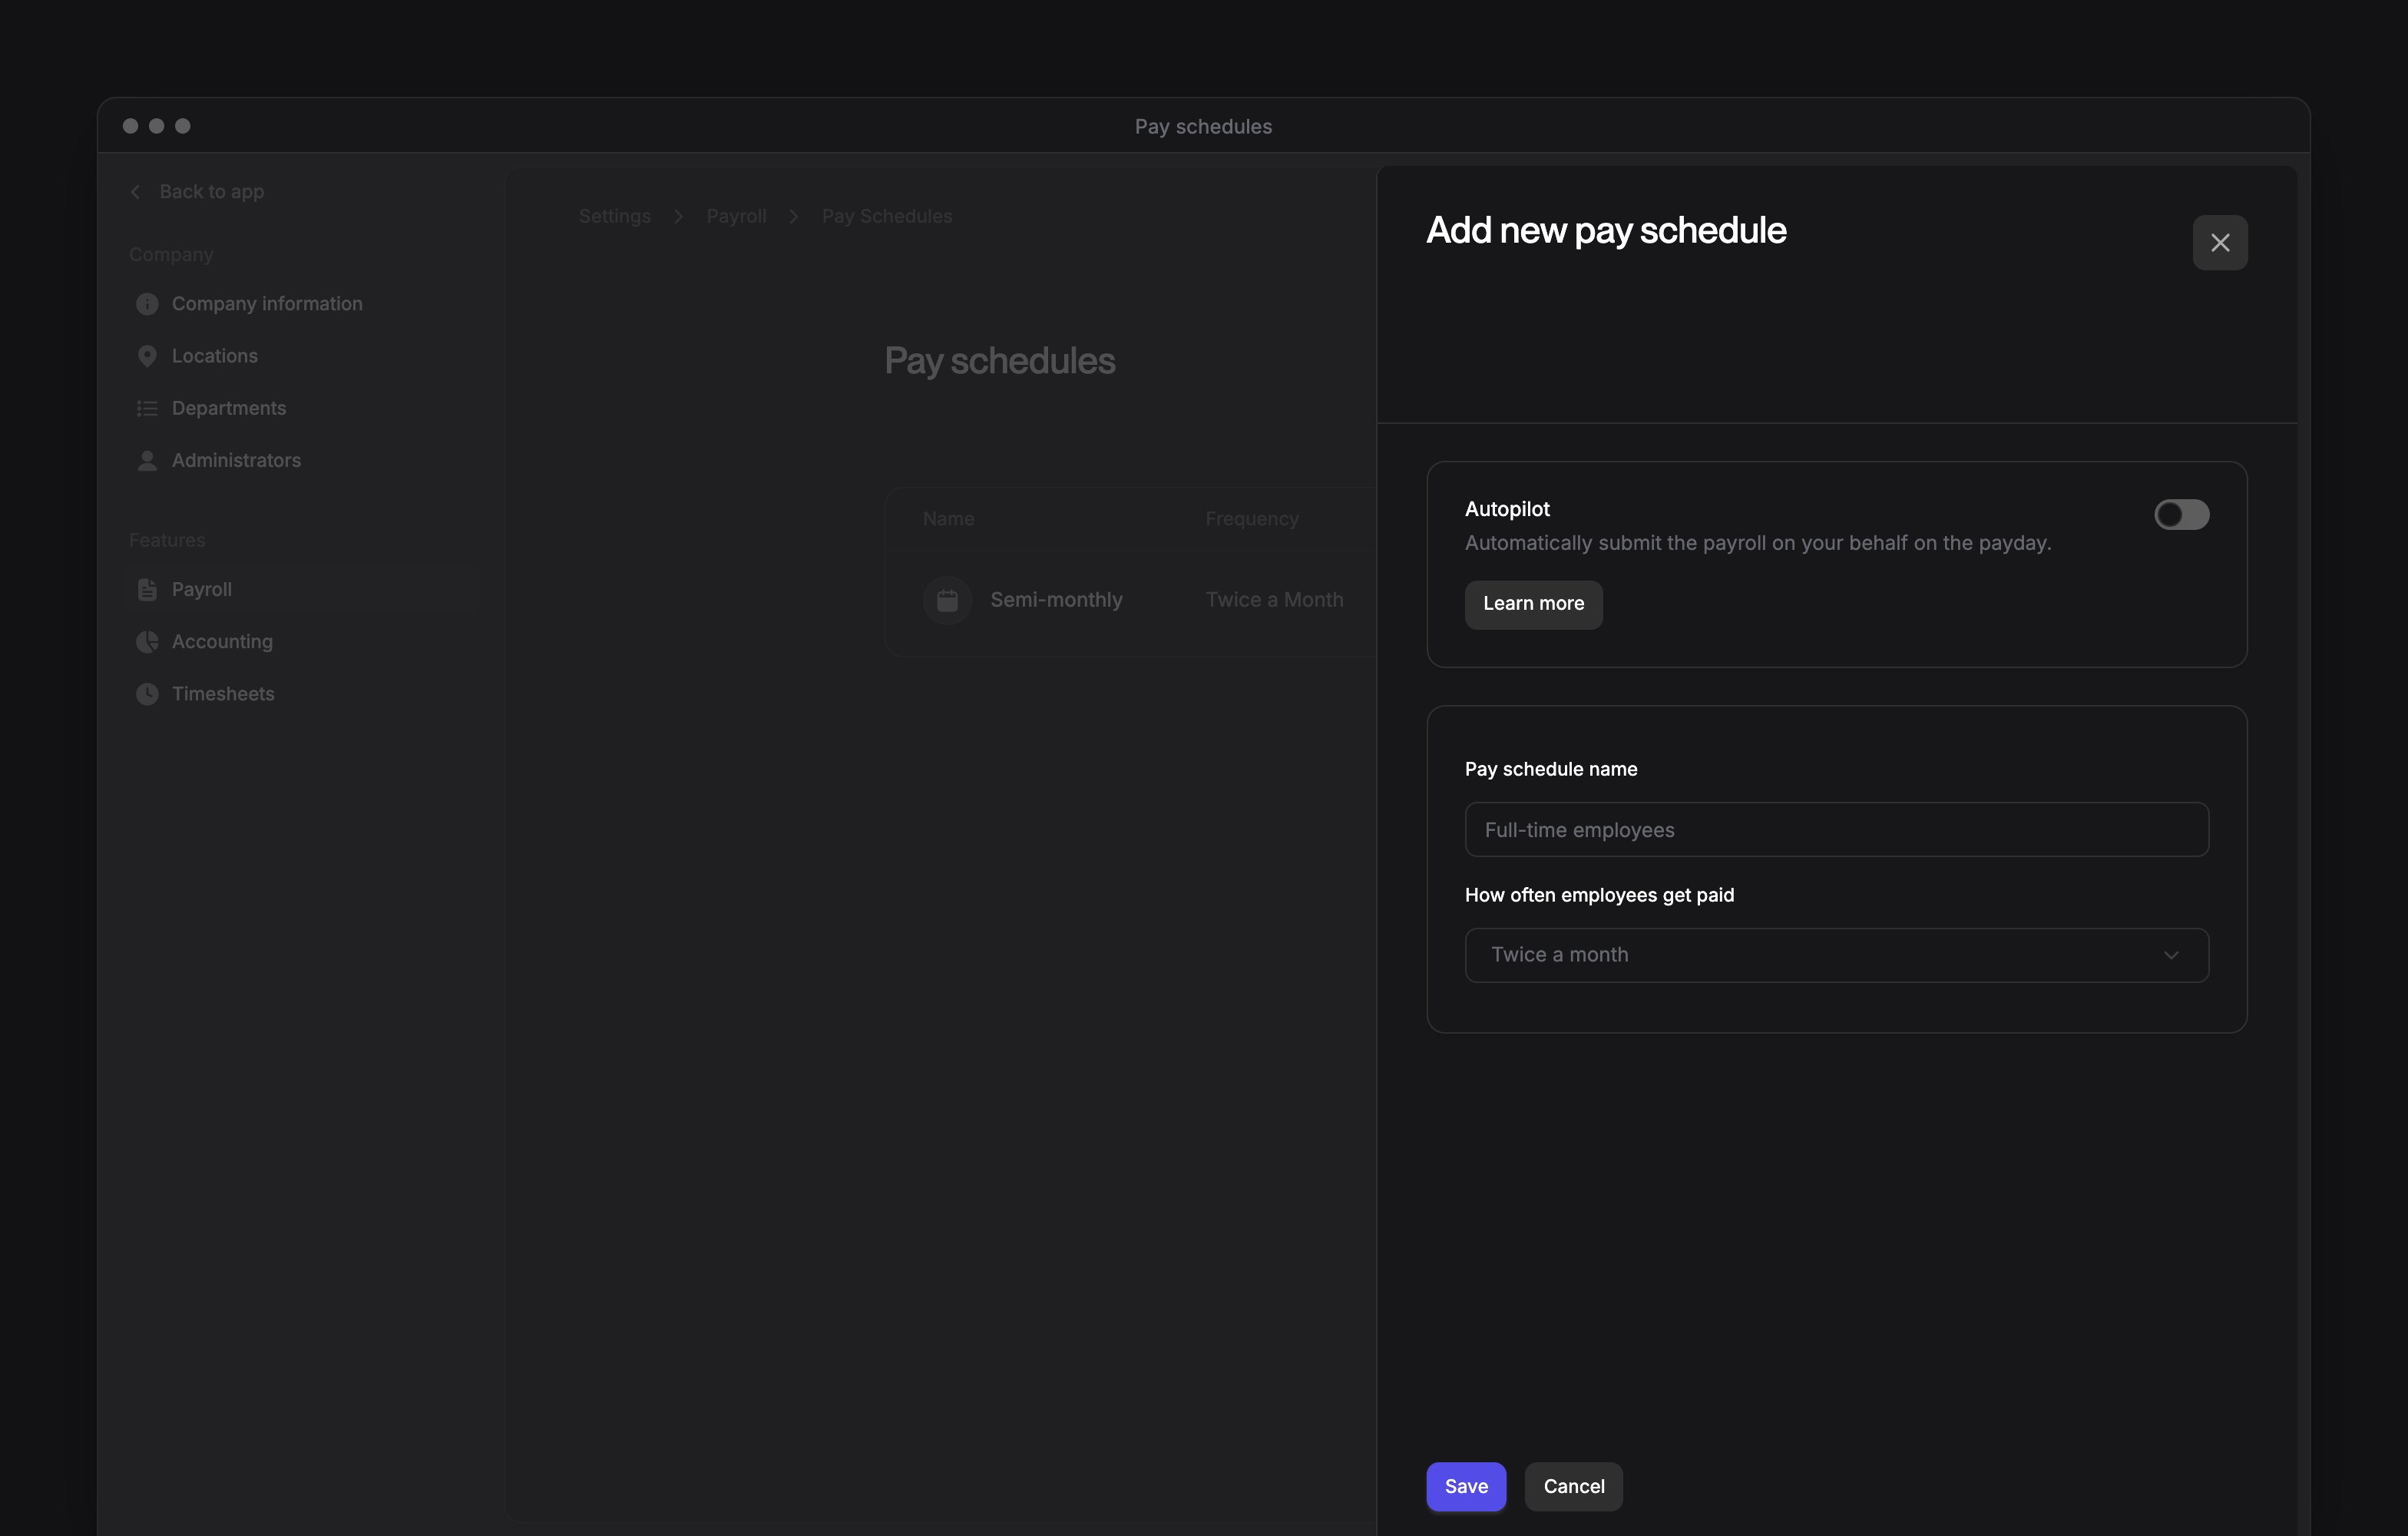The height and width of the screenshot is (1536, 2408).
Task: Open Departments settings
Action: pyautogui.click(x=228, y=408)
